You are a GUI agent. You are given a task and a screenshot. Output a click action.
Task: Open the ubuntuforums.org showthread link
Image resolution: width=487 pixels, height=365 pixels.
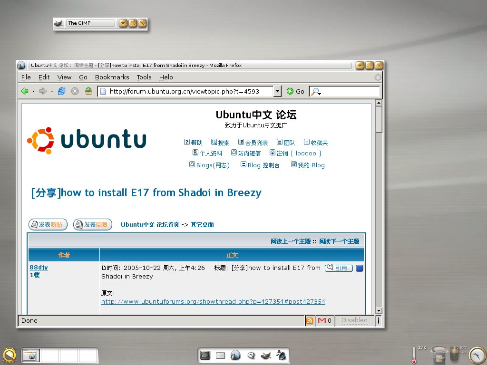[x=213, y=301]
